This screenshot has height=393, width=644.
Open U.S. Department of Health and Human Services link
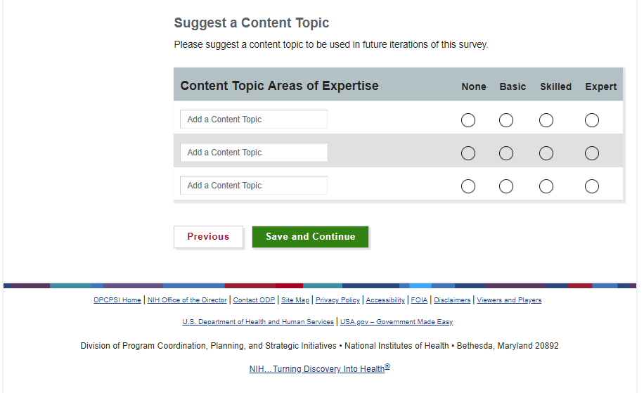258,322
